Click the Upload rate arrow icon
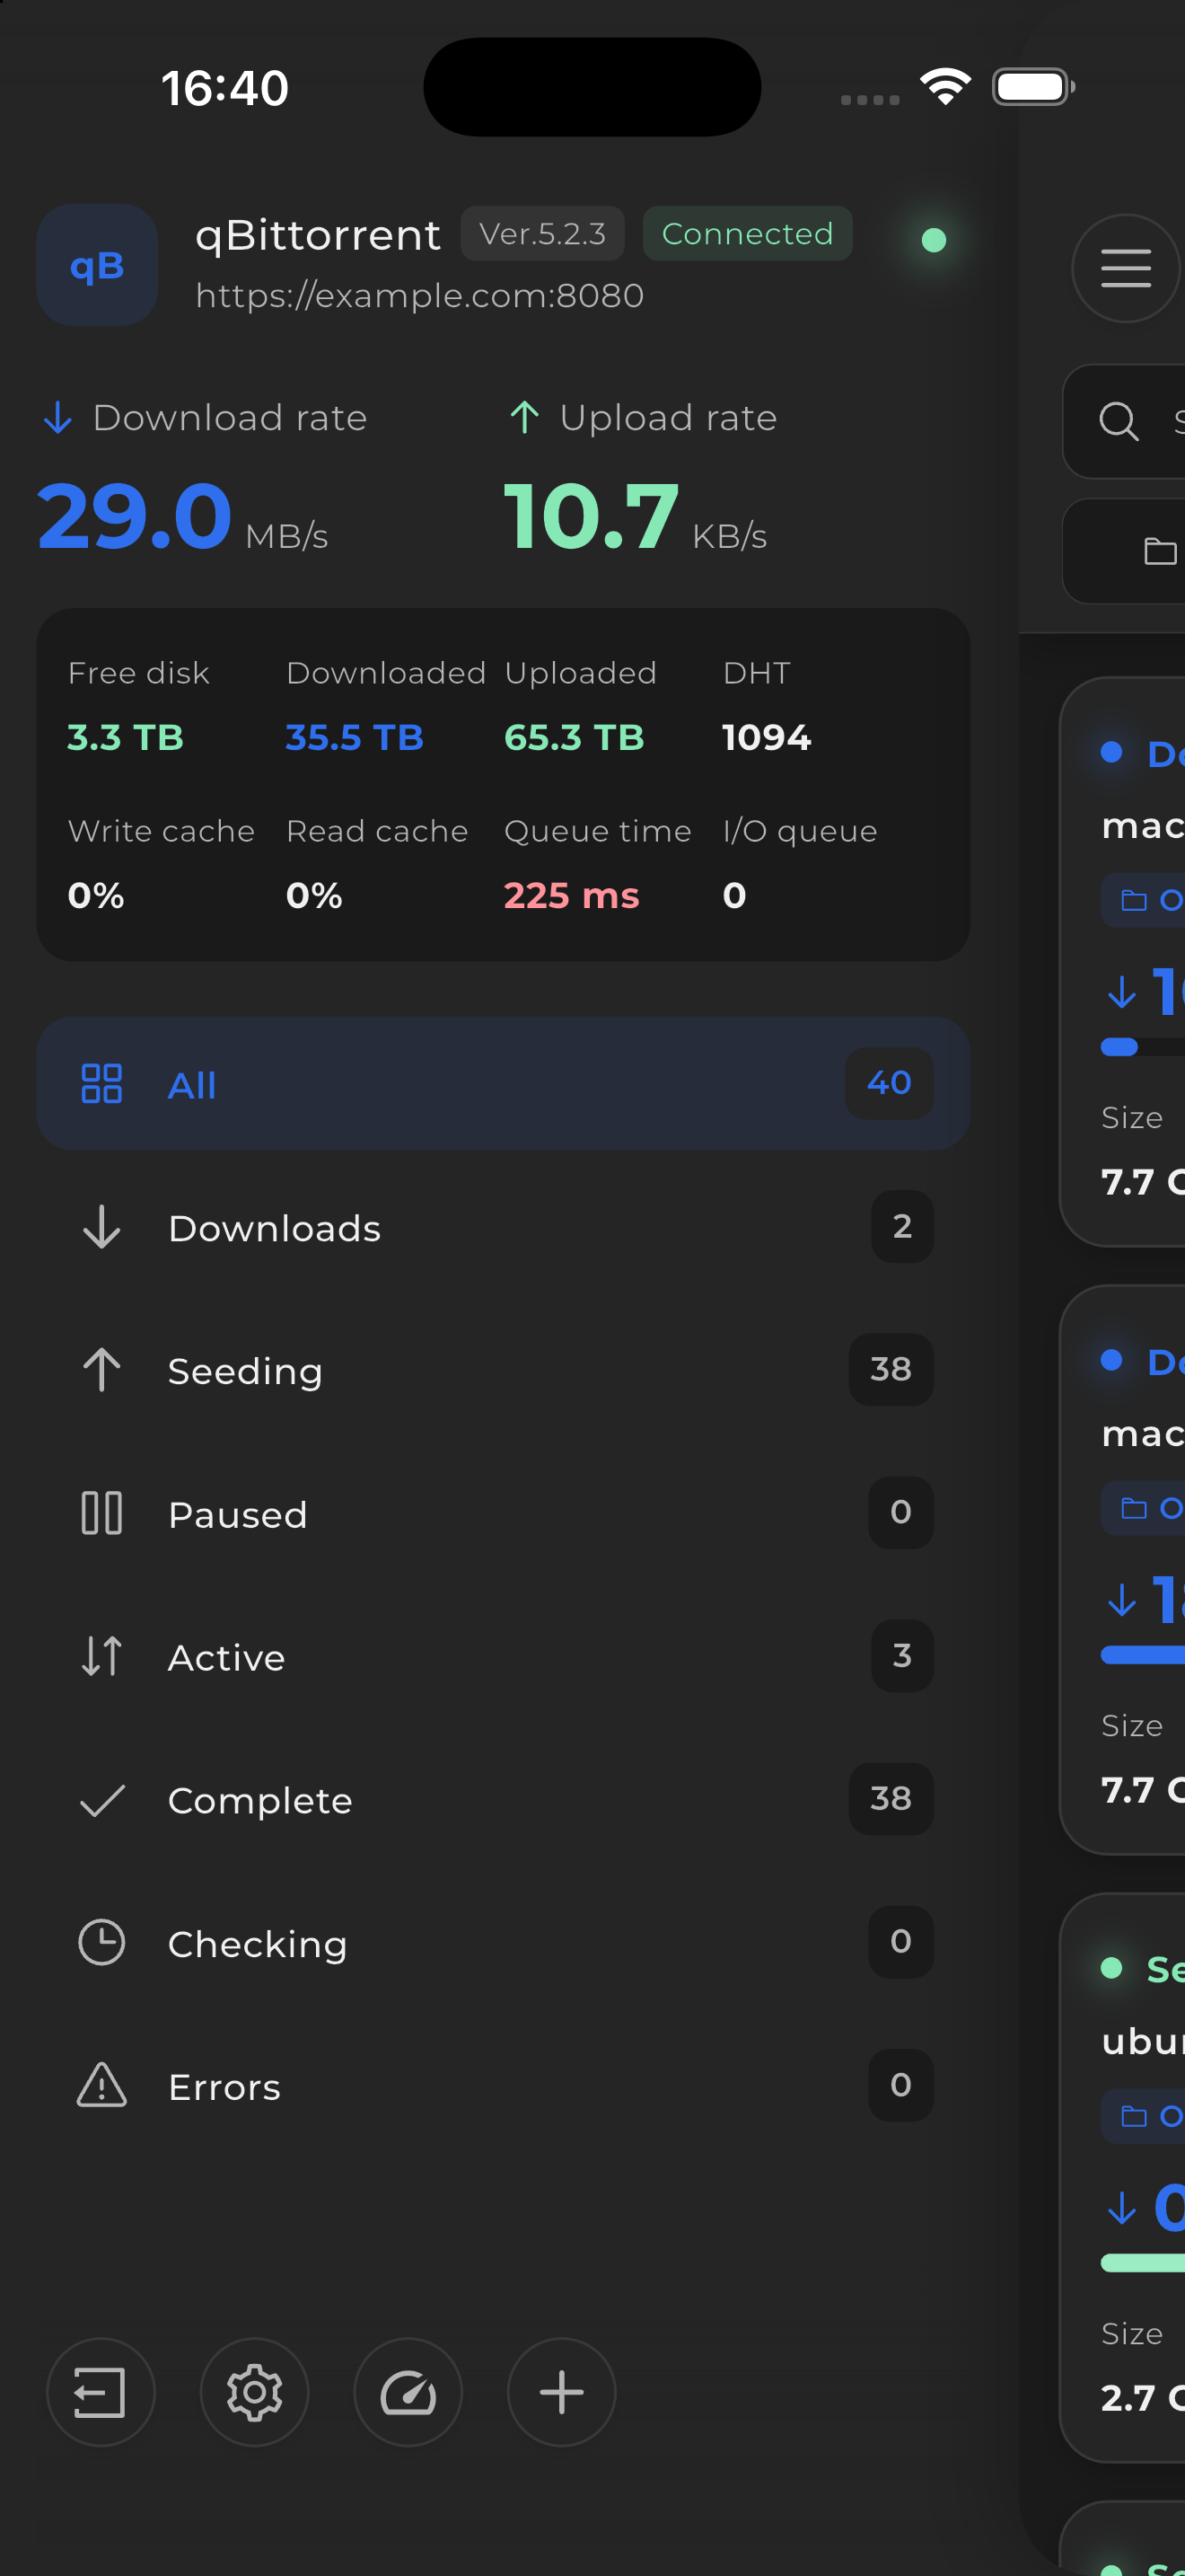This screenshot has width=1185, height=2576. pos(524,417)
